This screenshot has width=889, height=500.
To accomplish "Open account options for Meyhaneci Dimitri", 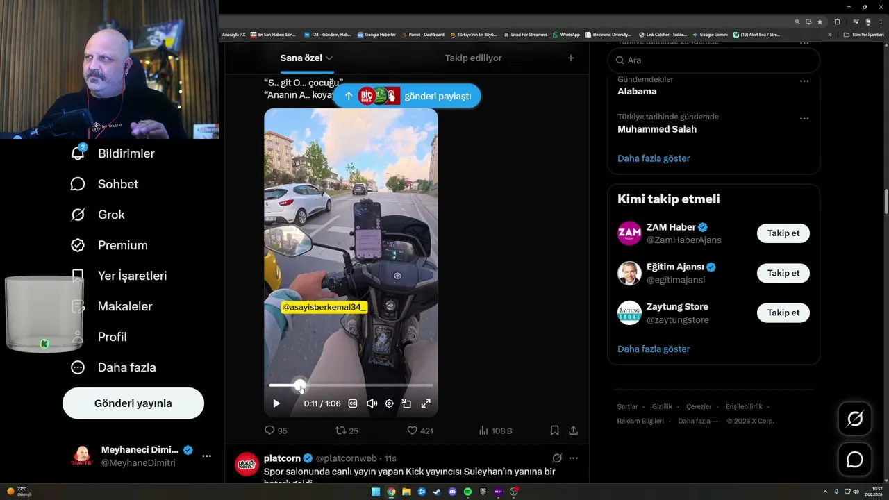I will pyautogui.click(x=206, y=456).
